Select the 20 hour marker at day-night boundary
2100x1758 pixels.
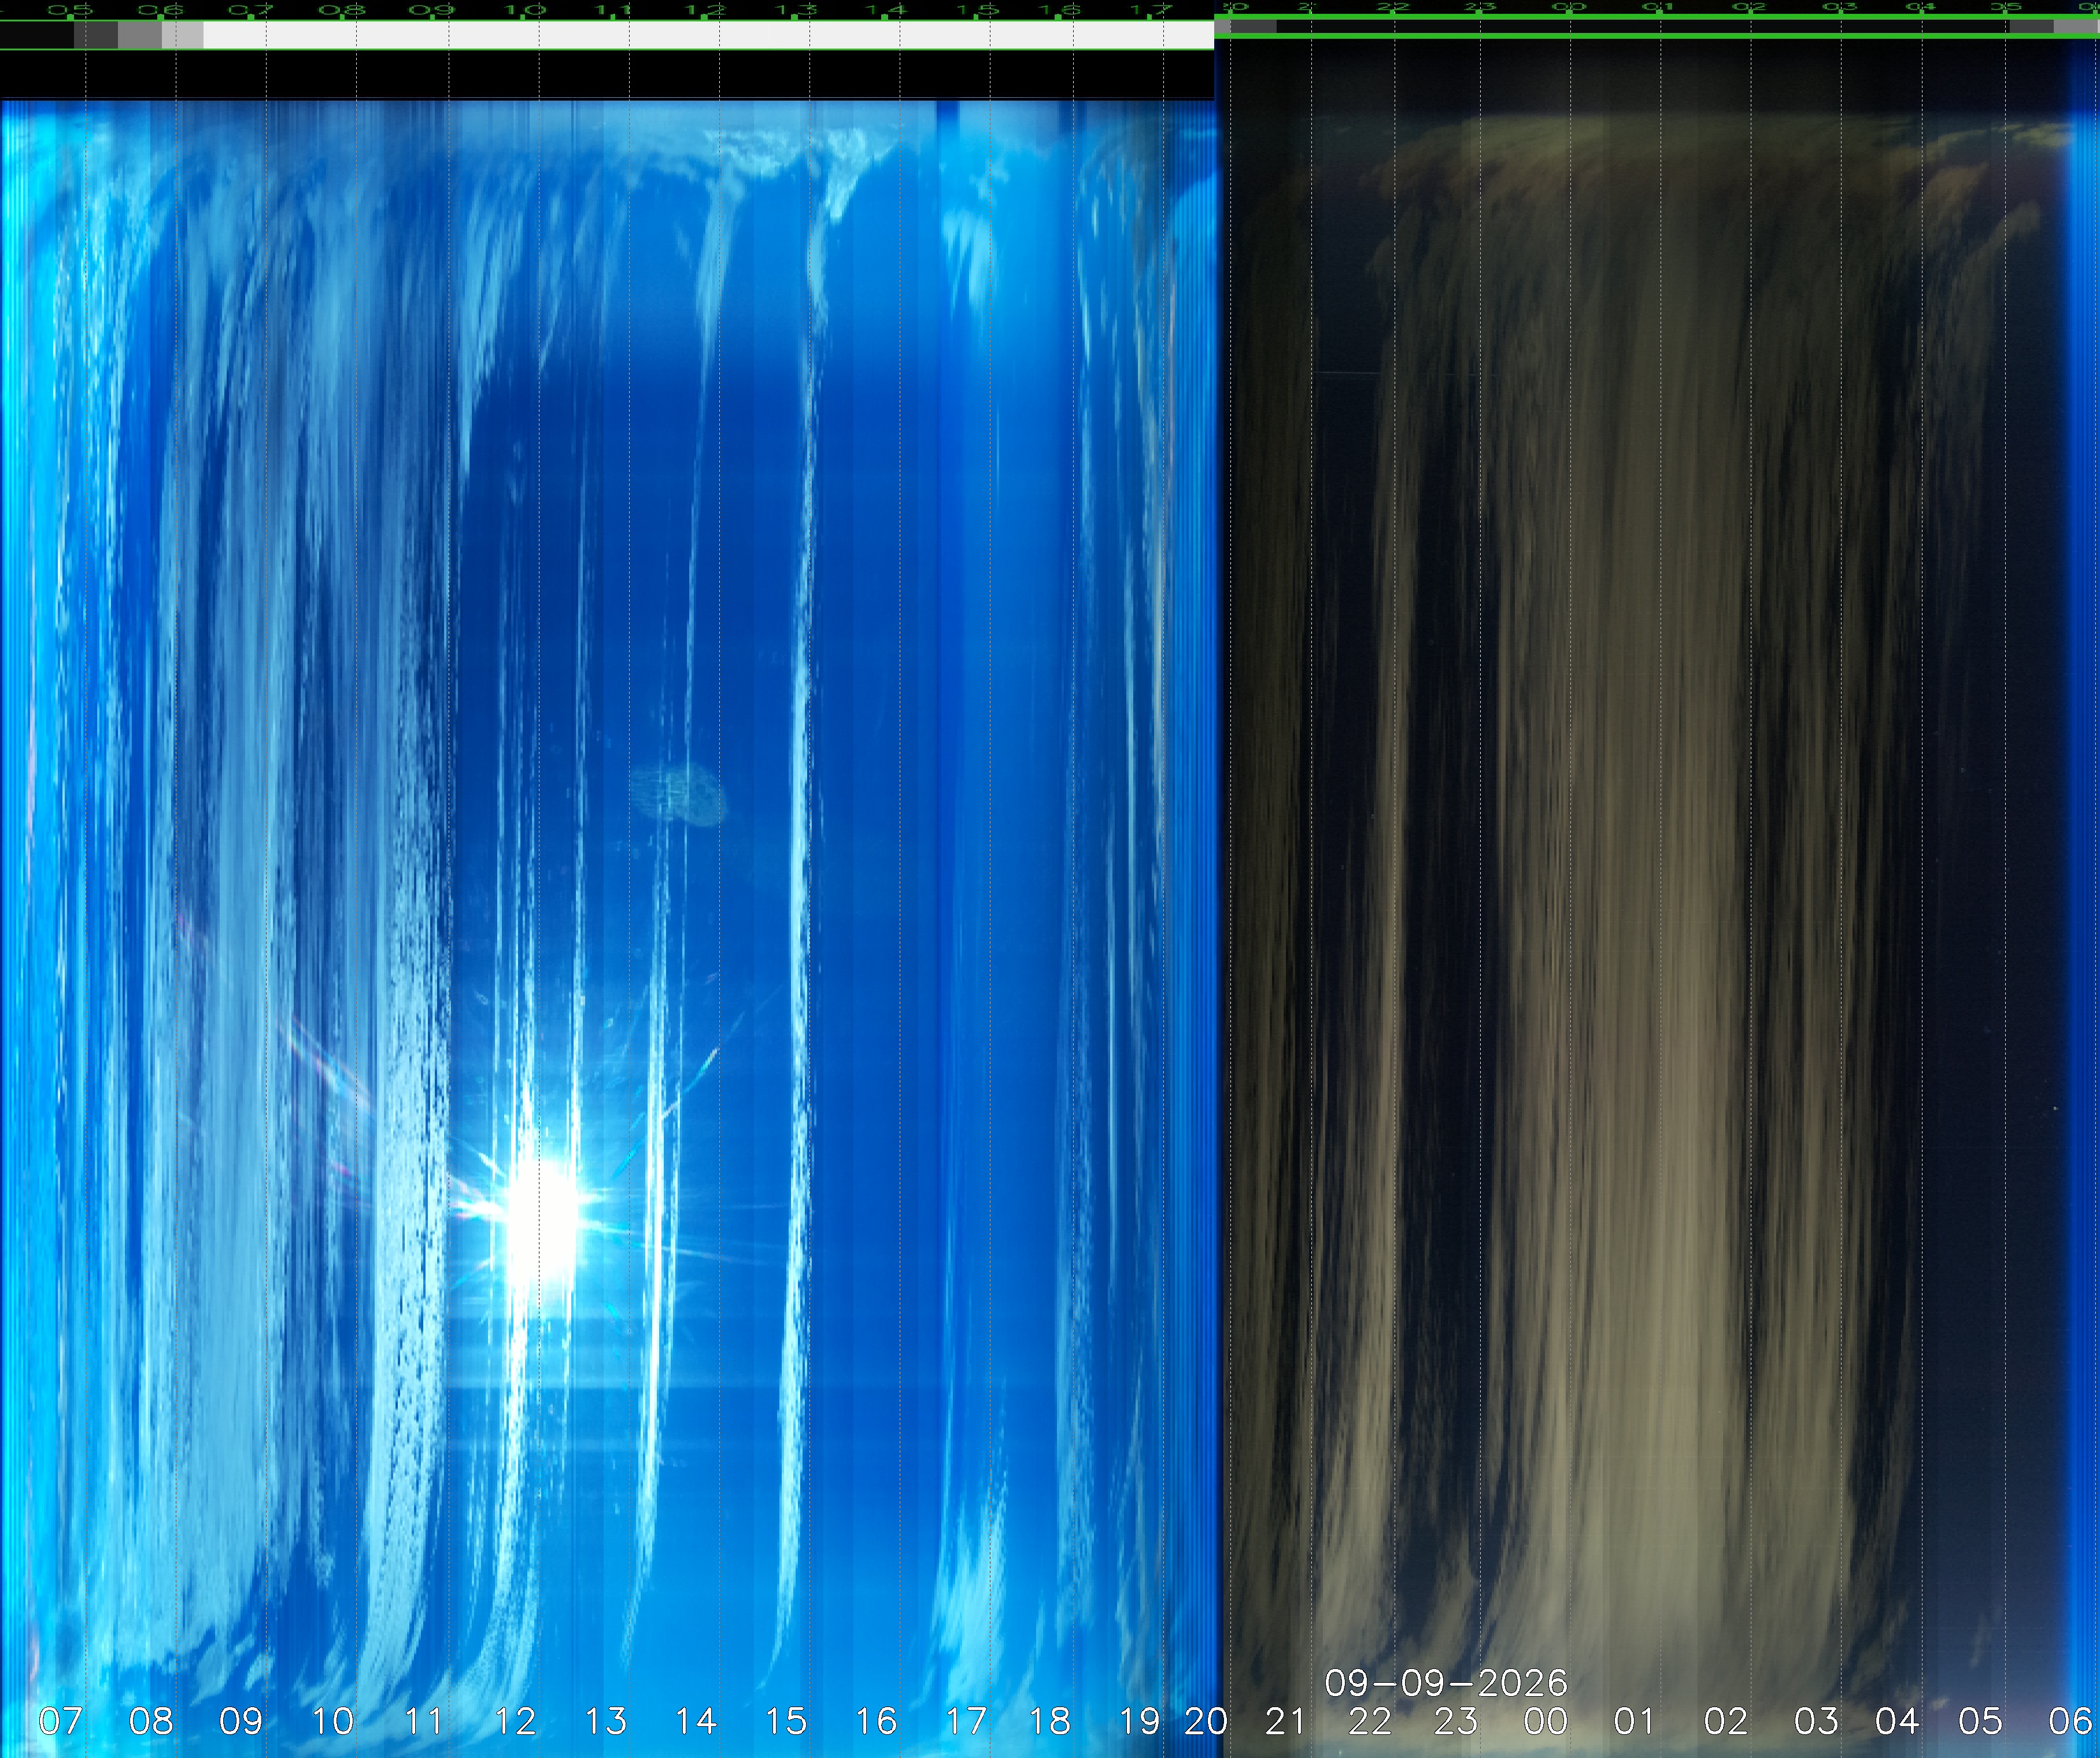1206,1721
